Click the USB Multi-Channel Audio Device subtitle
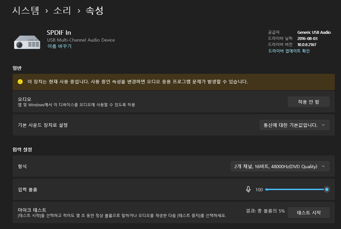This screenshot has width=341, height=229. click(x=81, y=40)
